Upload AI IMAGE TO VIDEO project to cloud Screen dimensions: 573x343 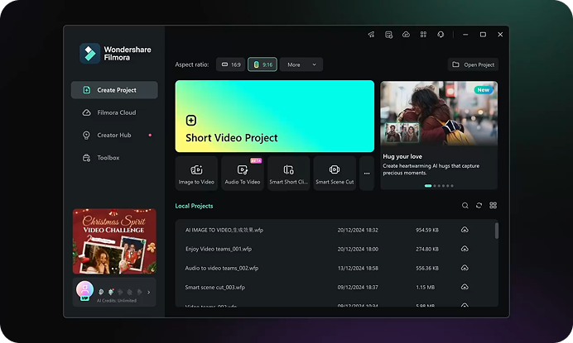[x=465, y=230]
